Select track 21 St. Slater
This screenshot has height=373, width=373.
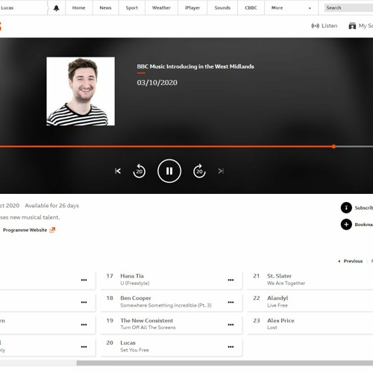[310, 280]
